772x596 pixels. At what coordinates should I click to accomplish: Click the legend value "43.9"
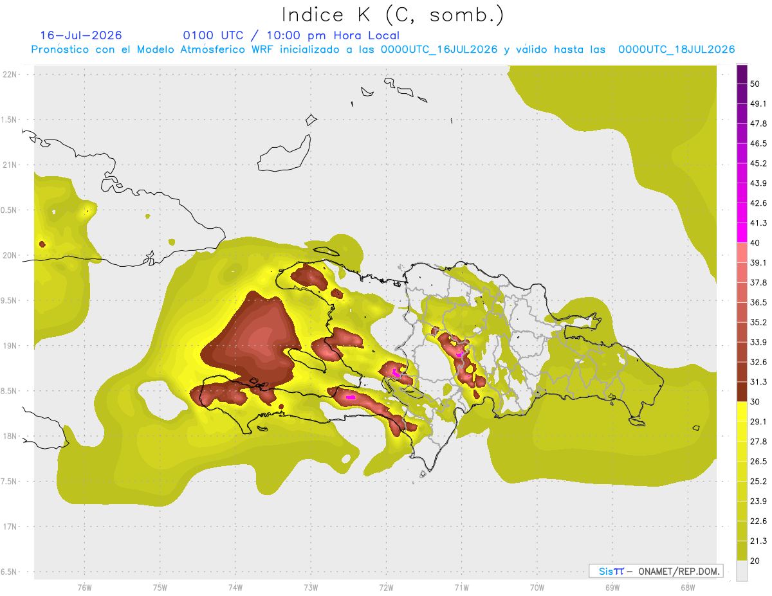(758, 183)
